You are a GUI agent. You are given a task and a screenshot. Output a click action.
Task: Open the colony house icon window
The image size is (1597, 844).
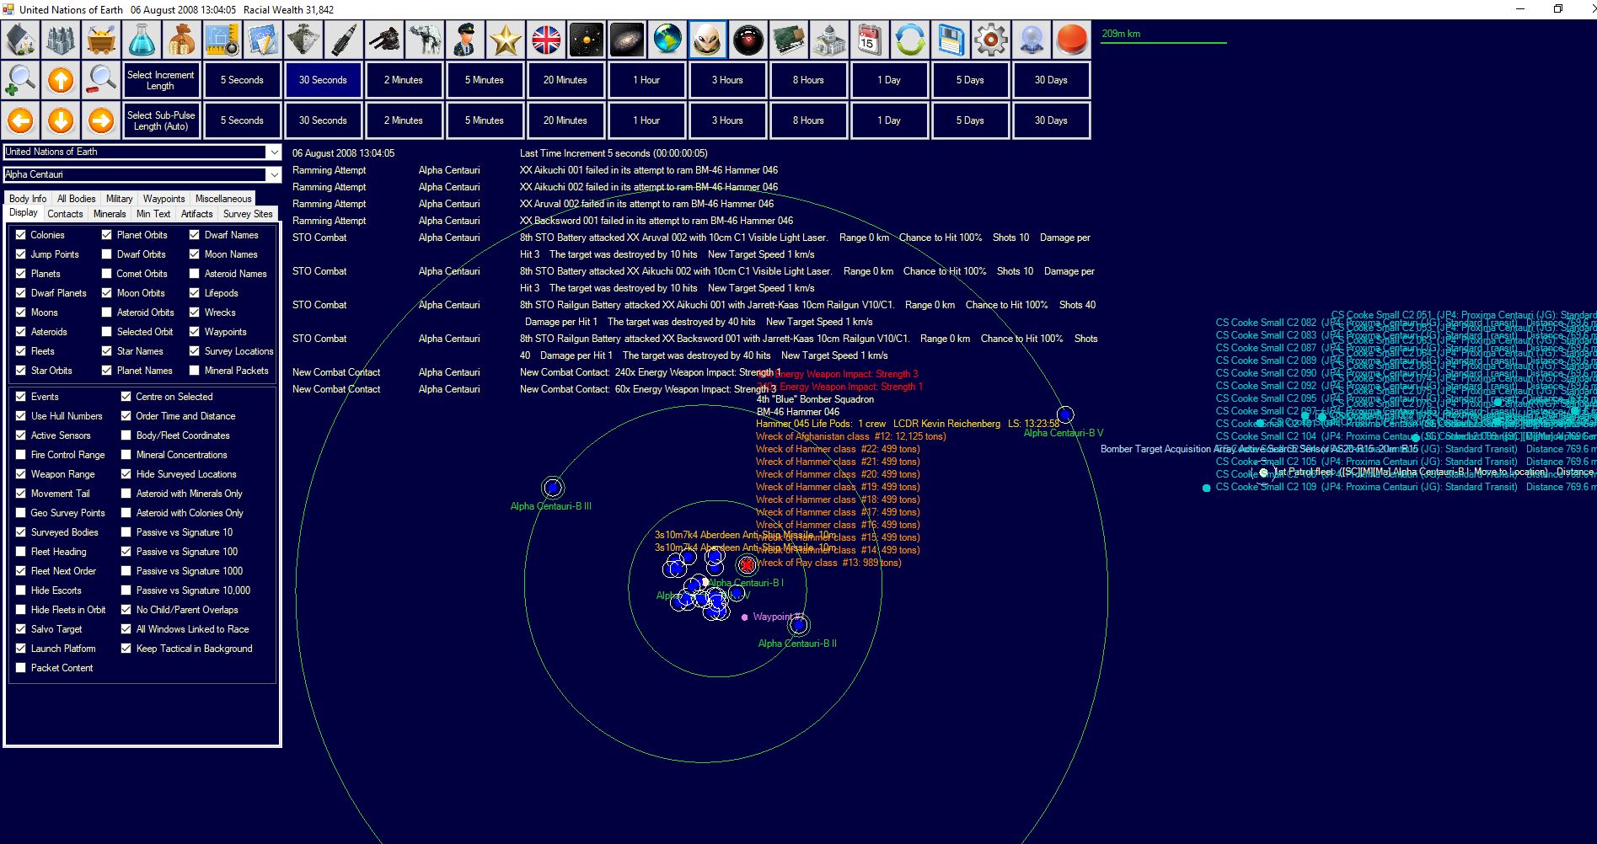21,40
